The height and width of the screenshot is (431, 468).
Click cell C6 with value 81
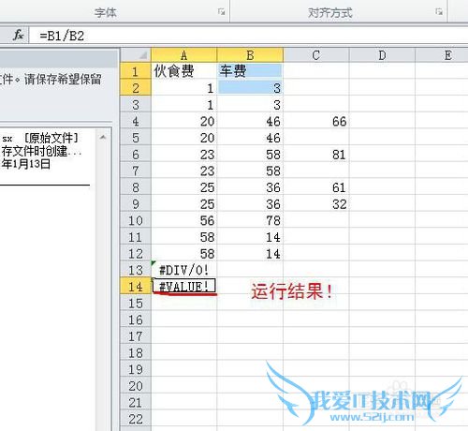pyautogui.click(x=316, y=154)
